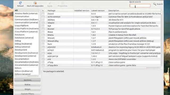Click the a2ps-perl-ja package name
170x95 pixels.
click(53, 56)
